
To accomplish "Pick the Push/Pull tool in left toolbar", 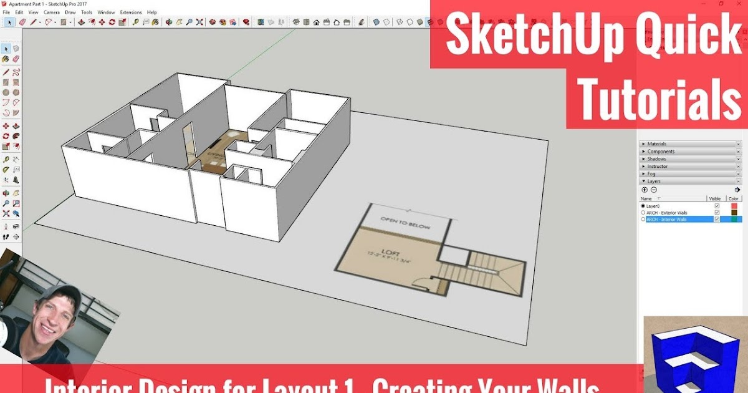I will pyautogui.click(x=16, y=126).
